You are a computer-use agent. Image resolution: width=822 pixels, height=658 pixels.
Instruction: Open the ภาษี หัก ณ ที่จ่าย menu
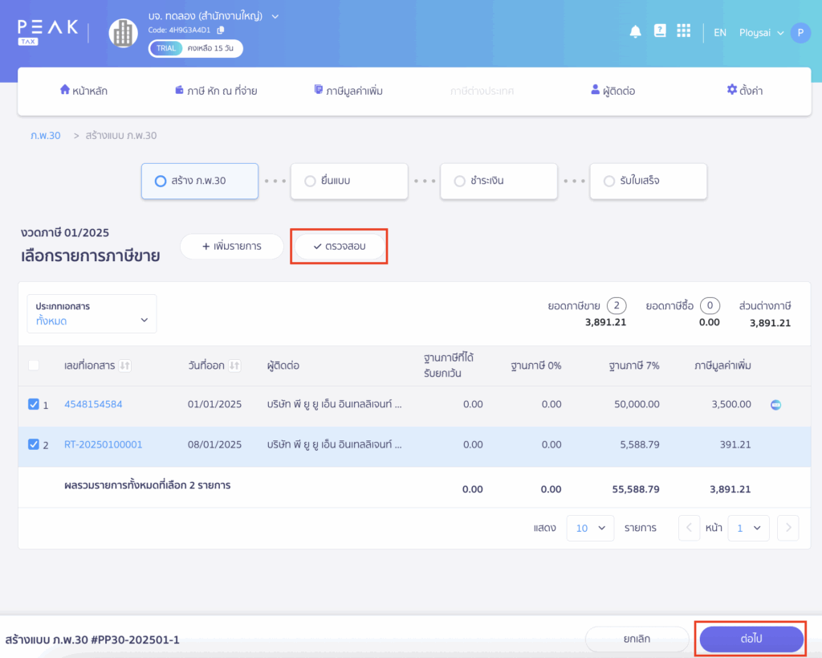(216, 91)
